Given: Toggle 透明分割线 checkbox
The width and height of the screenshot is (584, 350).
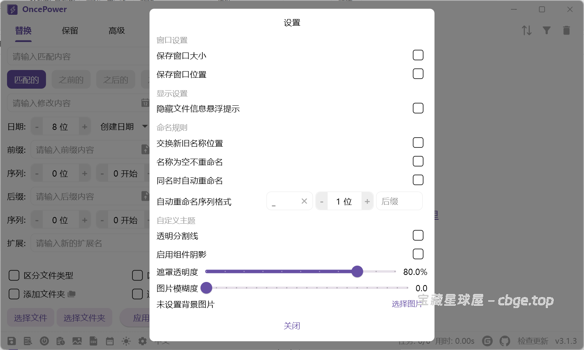Looking at the screenshot, I should [x=418, y=235].
